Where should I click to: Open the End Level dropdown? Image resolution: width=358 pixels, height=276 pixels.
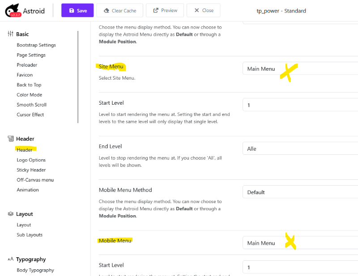click(x=300, y=149)
